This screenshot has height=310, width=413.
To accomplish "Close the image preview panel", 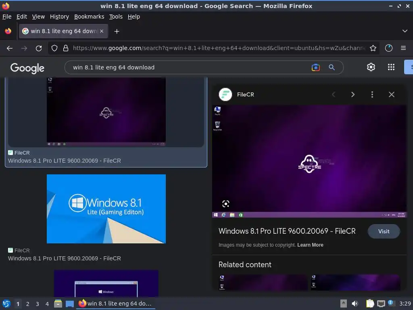I will tap(392, 94).
